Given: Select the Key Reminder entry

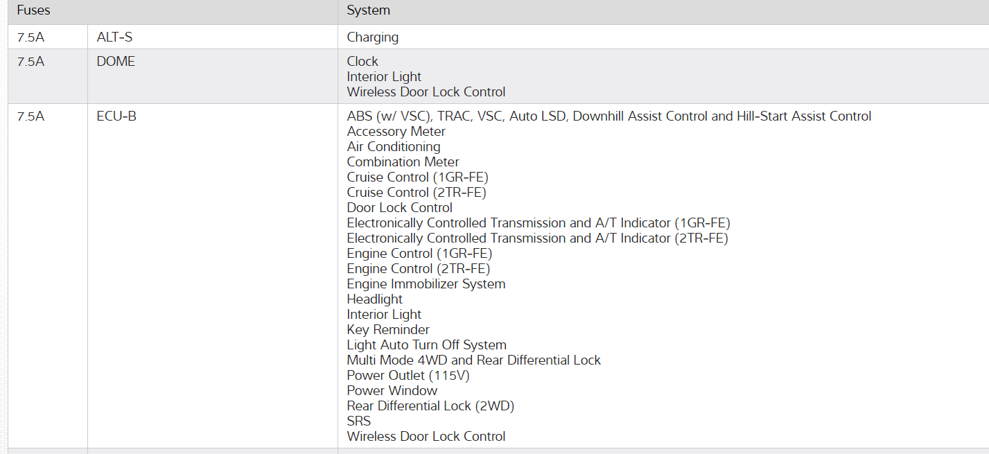Looking at the screenshot, I should (388, 330).
